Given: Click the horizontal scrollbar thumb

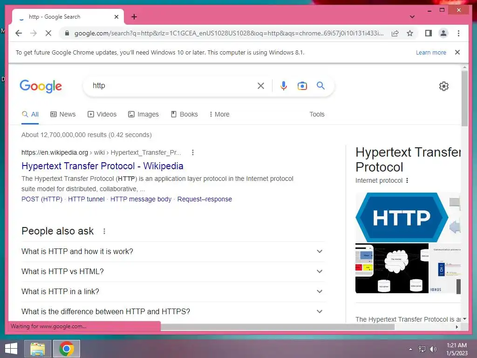Looking at the screenshot, I should (x=278, y=327).
